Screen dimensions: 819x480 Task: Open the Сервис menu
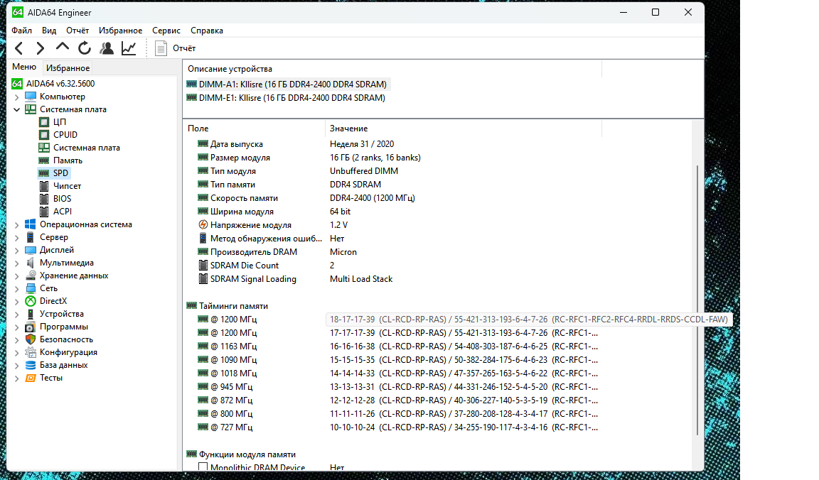tap(166, 31)
